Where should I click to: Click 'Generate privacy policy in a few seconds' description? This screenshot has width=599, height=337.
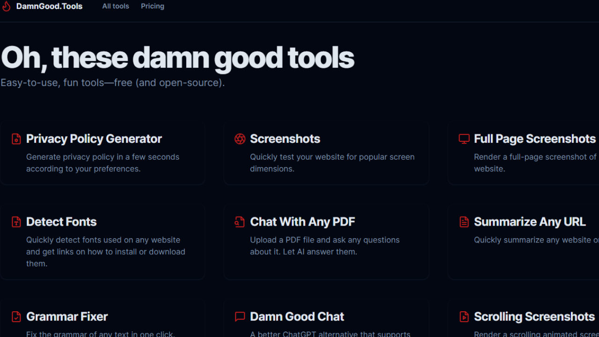tap(103, 163)
